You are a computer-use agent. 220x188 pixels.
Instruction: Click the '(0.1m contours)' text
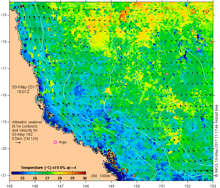tap(25, 126)
